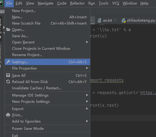Open the Refactor menu
Image resolution: width=156 pixels, height=137 pixels.
(77, 3)
